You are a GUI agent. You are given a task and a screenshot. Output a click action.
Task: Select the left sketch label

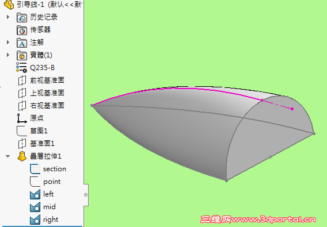click(x=48, y=194)
